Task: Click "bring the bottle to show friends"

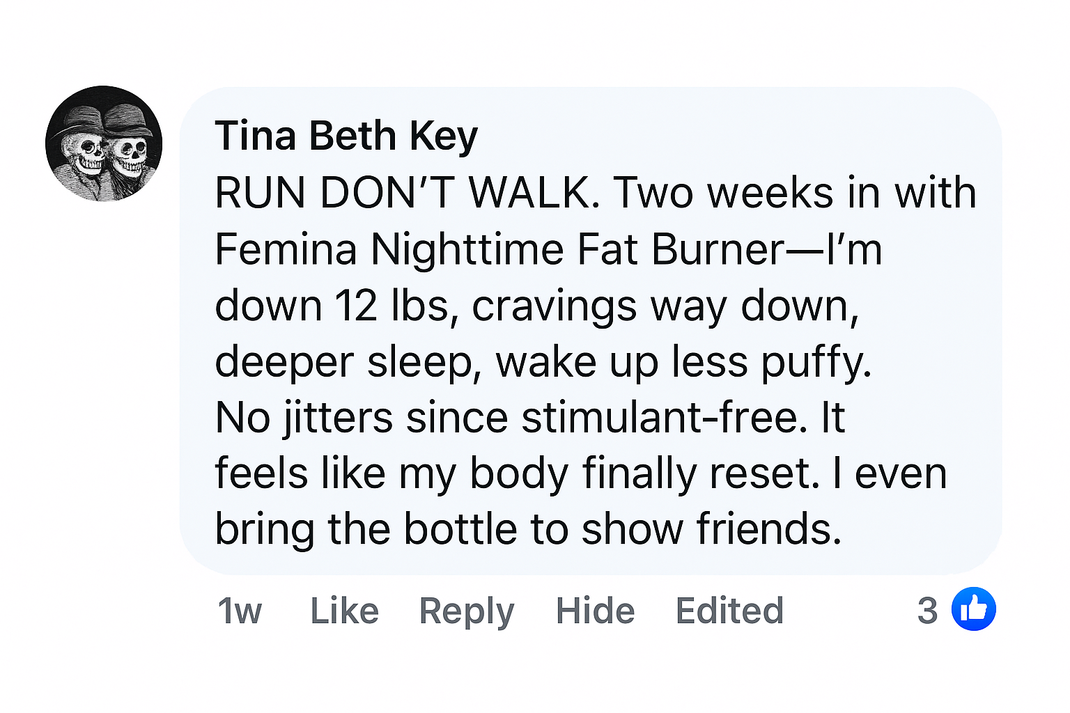Action: [528, 529]
